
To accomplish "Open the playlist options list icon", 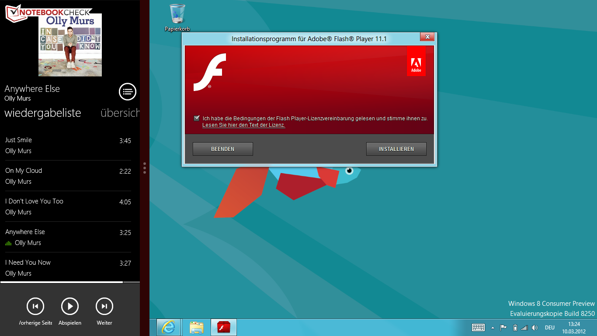I will 128,92.
